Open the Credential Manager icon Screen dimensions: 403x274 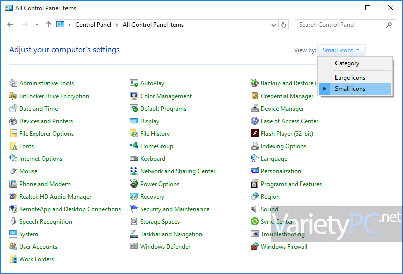click(255, 96)
